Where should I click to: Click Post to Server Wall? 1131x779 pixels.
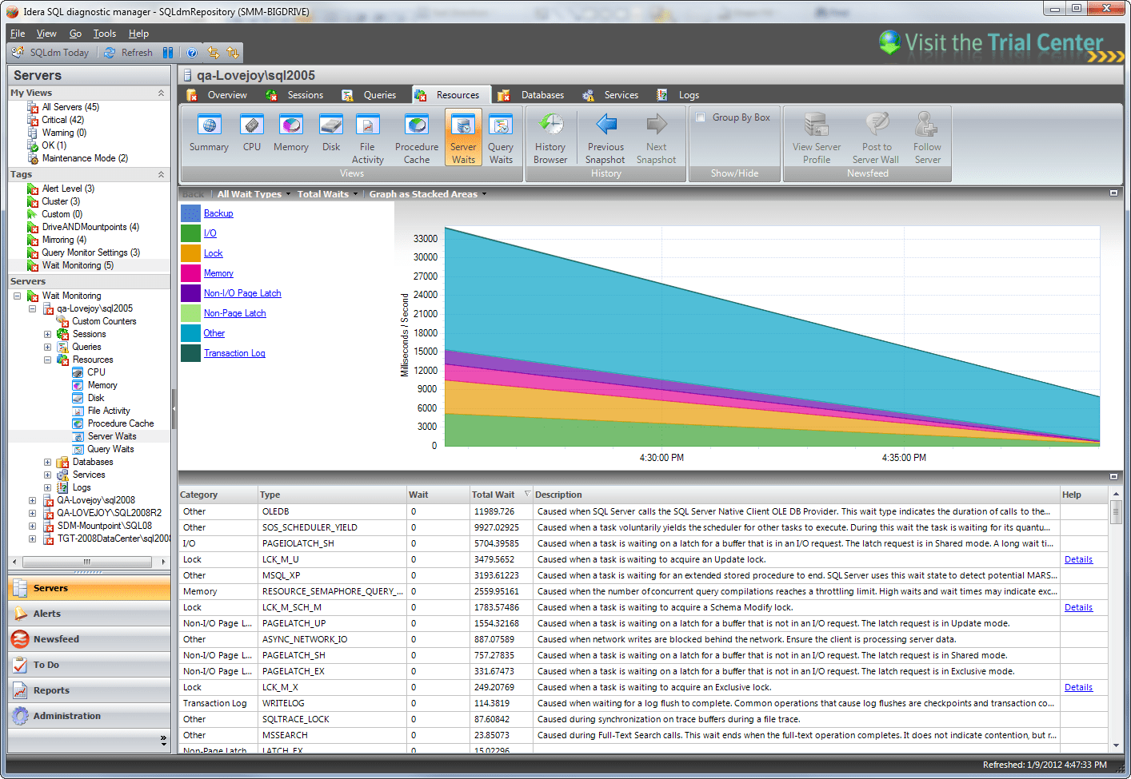(874, 136)
